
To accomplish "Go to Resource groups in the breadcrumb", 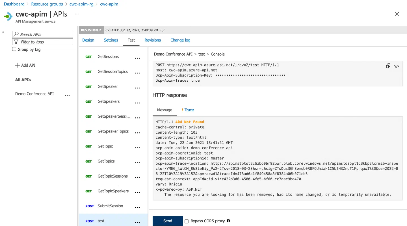I will [x=47, y=4].
